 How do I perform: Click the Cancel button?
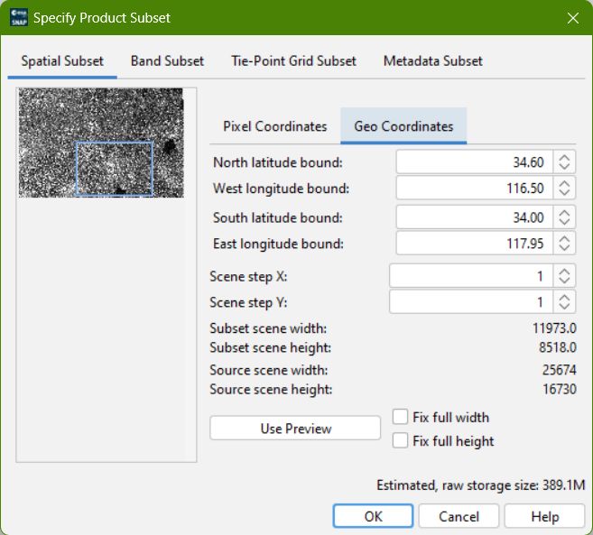point(459,516)
